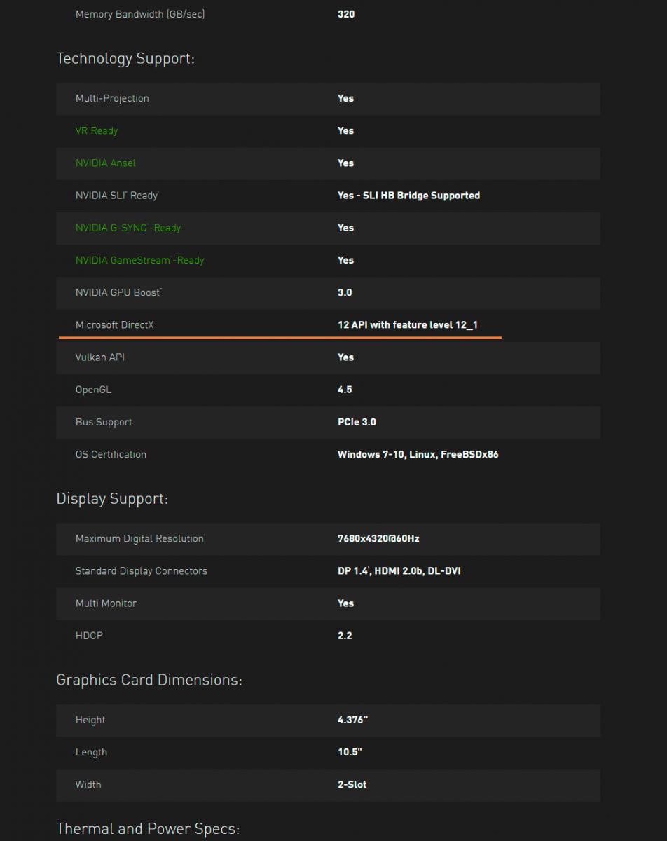
Task: Click the Technology Support heading
Action: (125, 59)
